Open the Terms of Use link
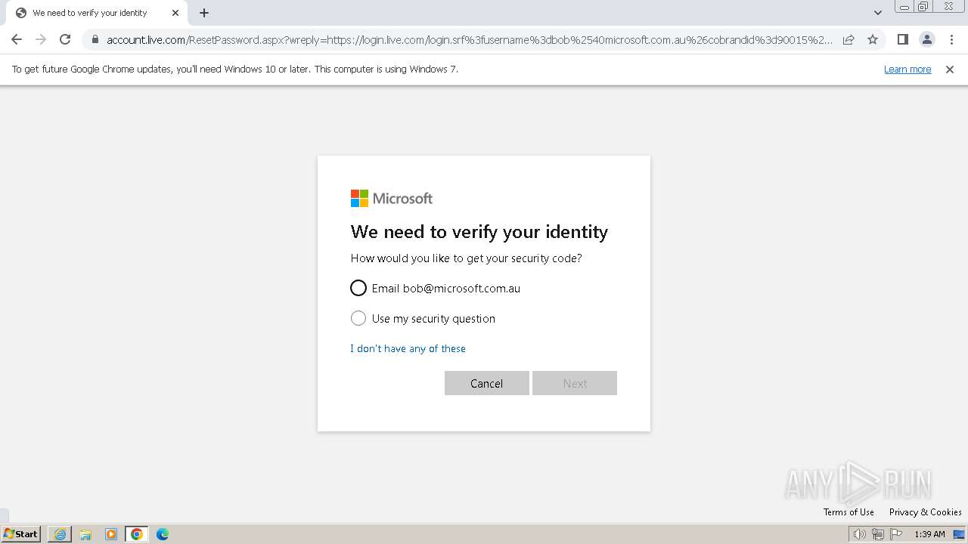968x544 pixels. point(849,512)
